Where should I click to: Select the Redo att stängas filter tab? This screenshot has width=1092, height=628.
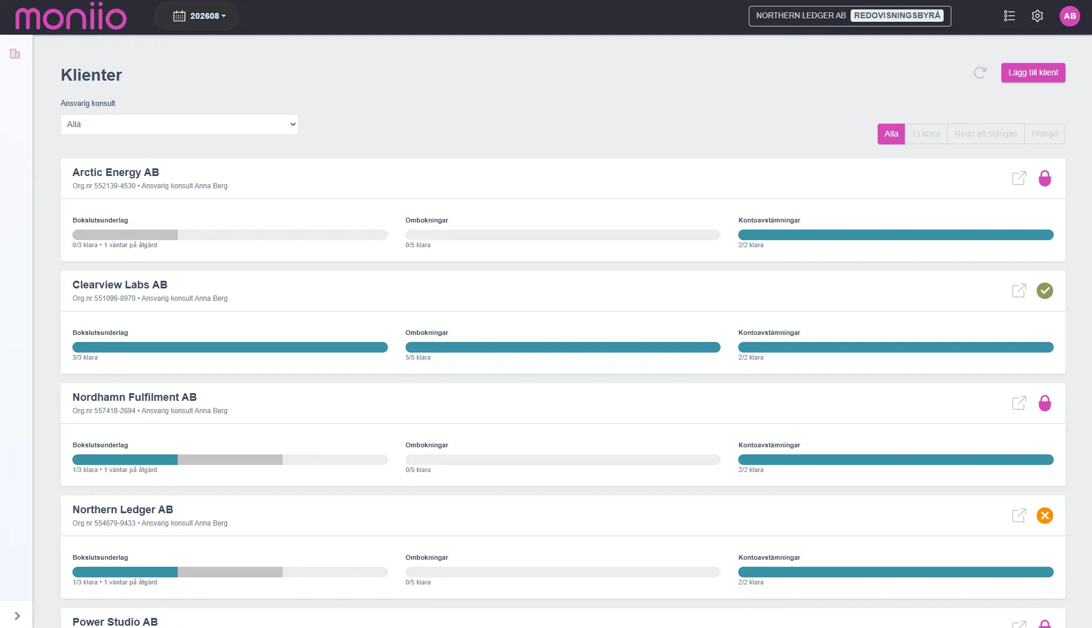985,134
